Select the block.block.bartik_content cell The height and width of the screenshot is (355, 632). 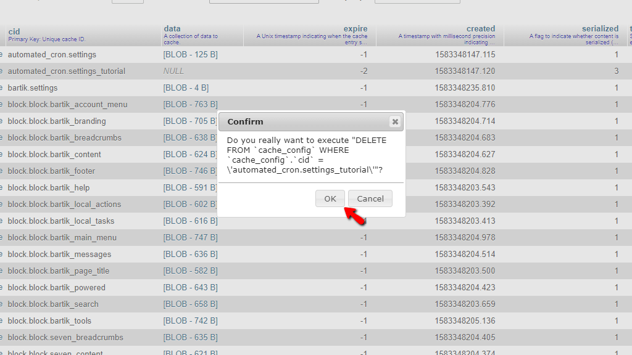[54, 155]
